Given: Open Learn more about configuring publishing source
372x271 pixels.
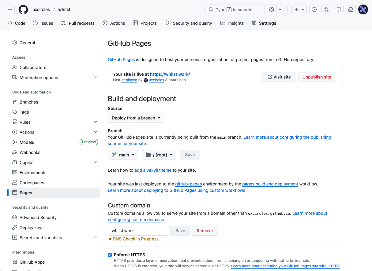Looking at the screenshot, I should coord(287,137).
